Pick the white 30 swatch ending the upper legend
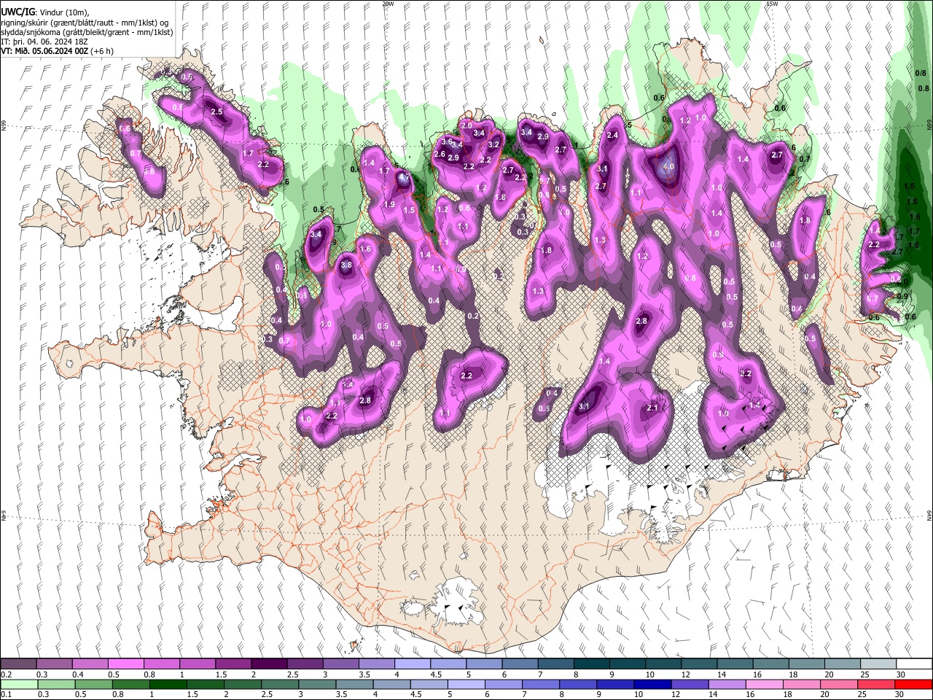Image resolution: width=933 pixels, height=700 pixels. point(914,664)
